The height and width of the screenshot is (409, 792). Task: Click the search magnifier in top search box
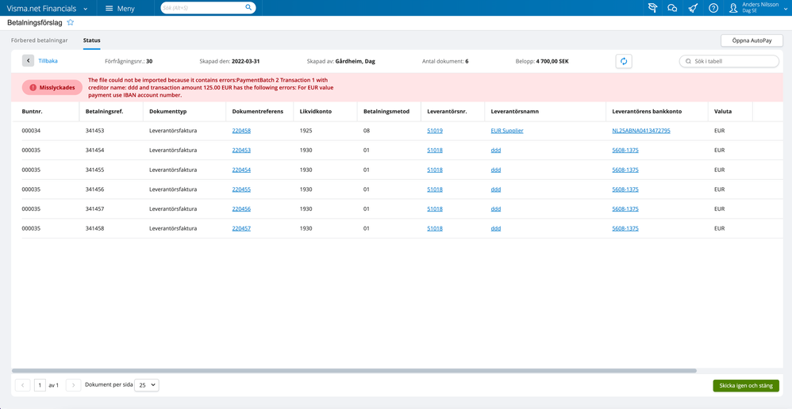click(248, 8)
